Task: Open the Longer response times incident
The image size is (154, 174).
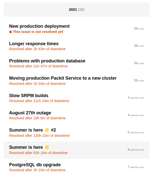Action: (34, 44)
